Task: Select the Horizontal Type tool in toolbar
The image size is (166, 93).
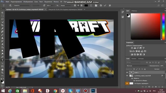Action: (x=2, y=60)
